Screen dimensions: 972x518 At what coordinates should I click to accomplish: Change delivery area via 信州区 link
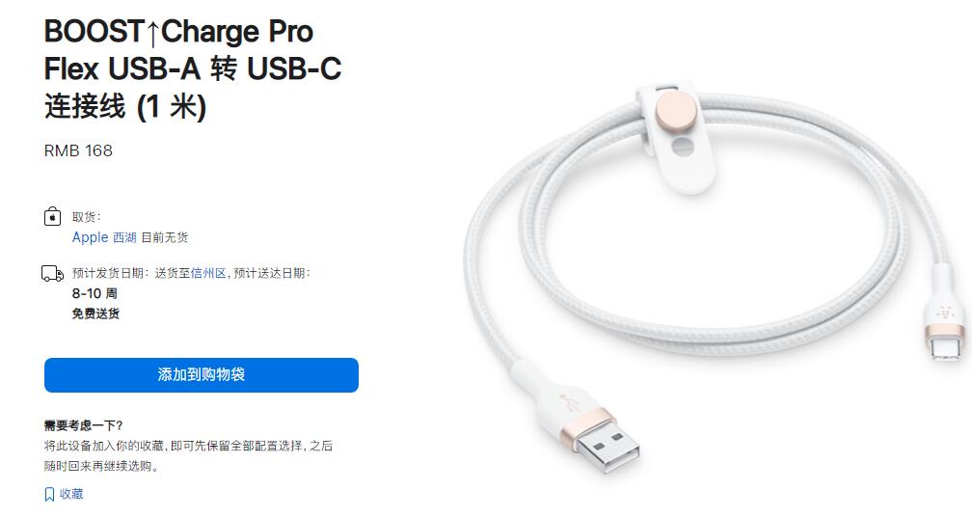coord(208,273)
